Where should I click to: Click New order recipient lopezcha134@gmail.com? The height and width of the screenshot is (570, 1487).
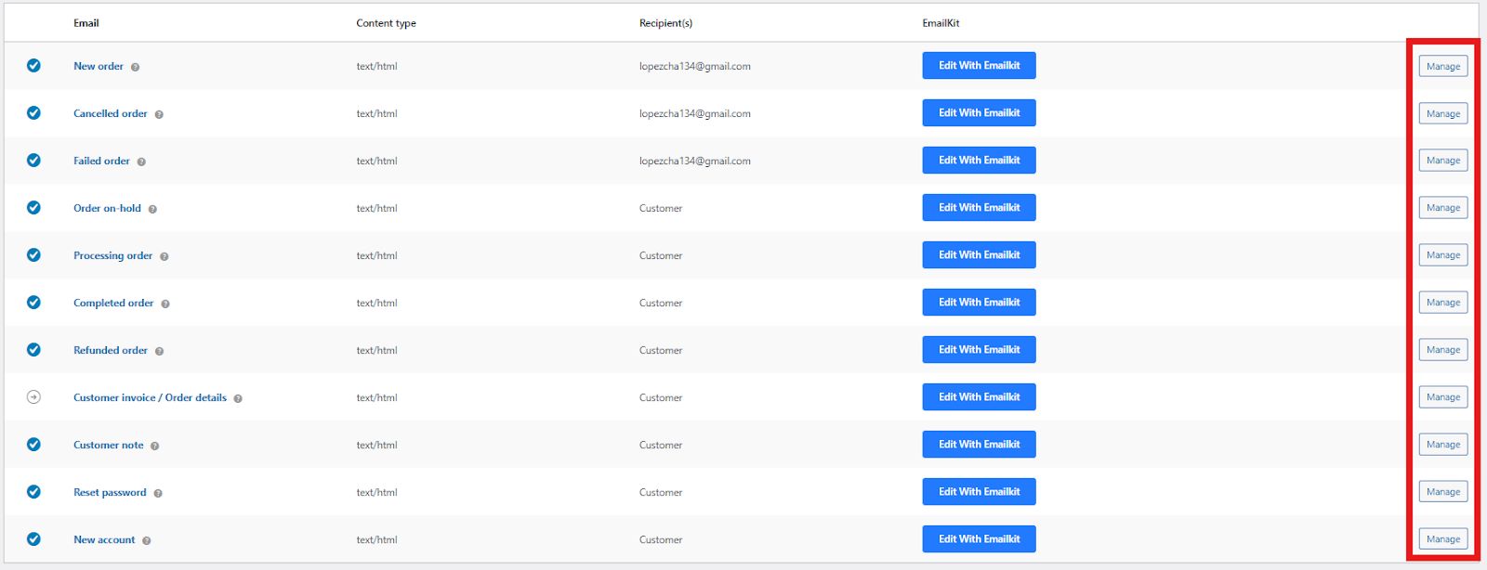pyautogui.click(x=695, y=67)
